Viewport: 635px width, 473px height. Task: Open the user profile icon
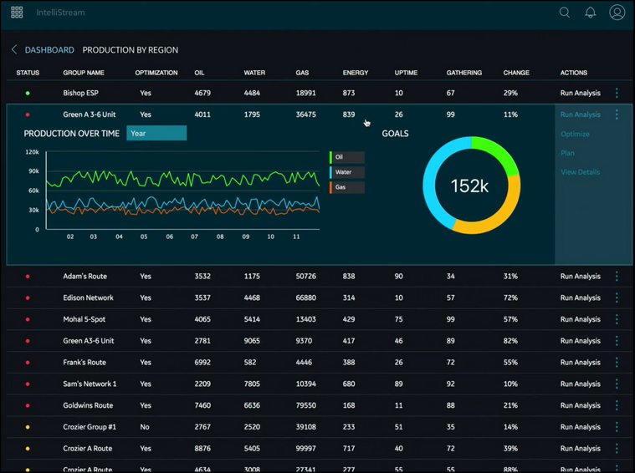coord(617,13)
